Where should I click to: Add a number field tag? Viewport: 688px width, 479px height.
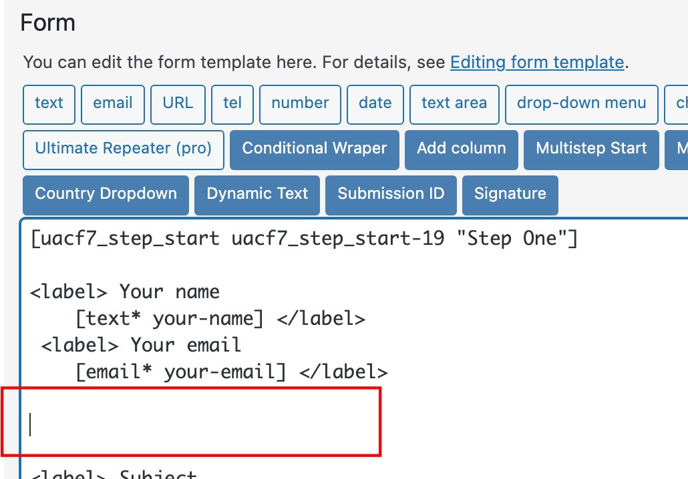(x=300, y=104)
